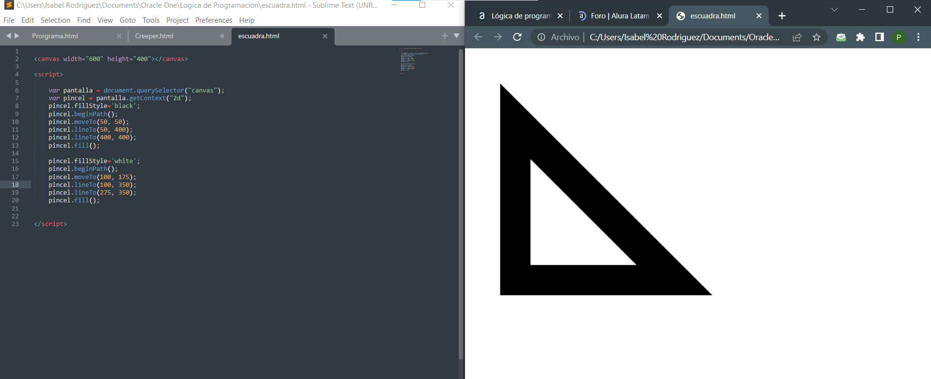Go to next tab with right arrow
The height and width of the screenshot is (379, 931).
[17, 36]
